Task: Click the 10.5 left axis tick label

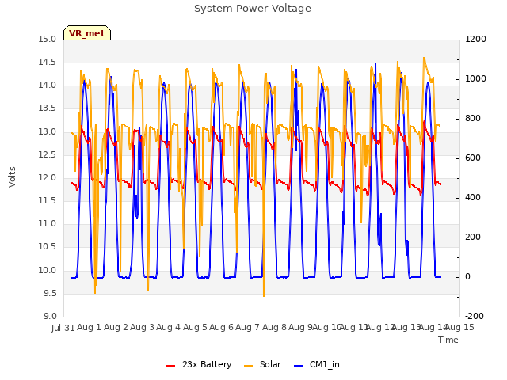Action: (x=48, y=247)
